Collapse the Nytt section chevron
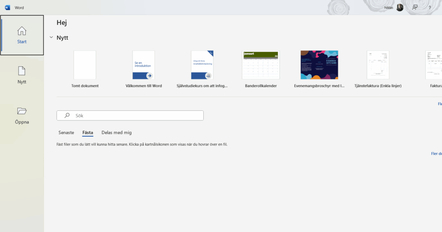442x232 pixels. [x=51, y=38]
